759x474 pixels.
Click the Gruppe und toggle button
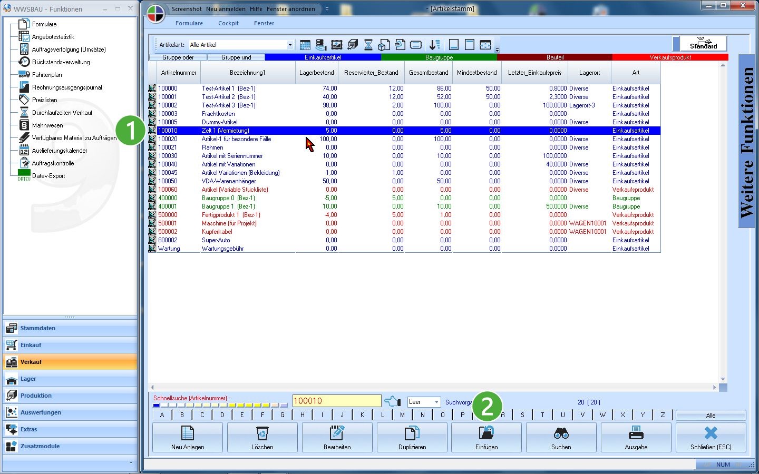236,57
